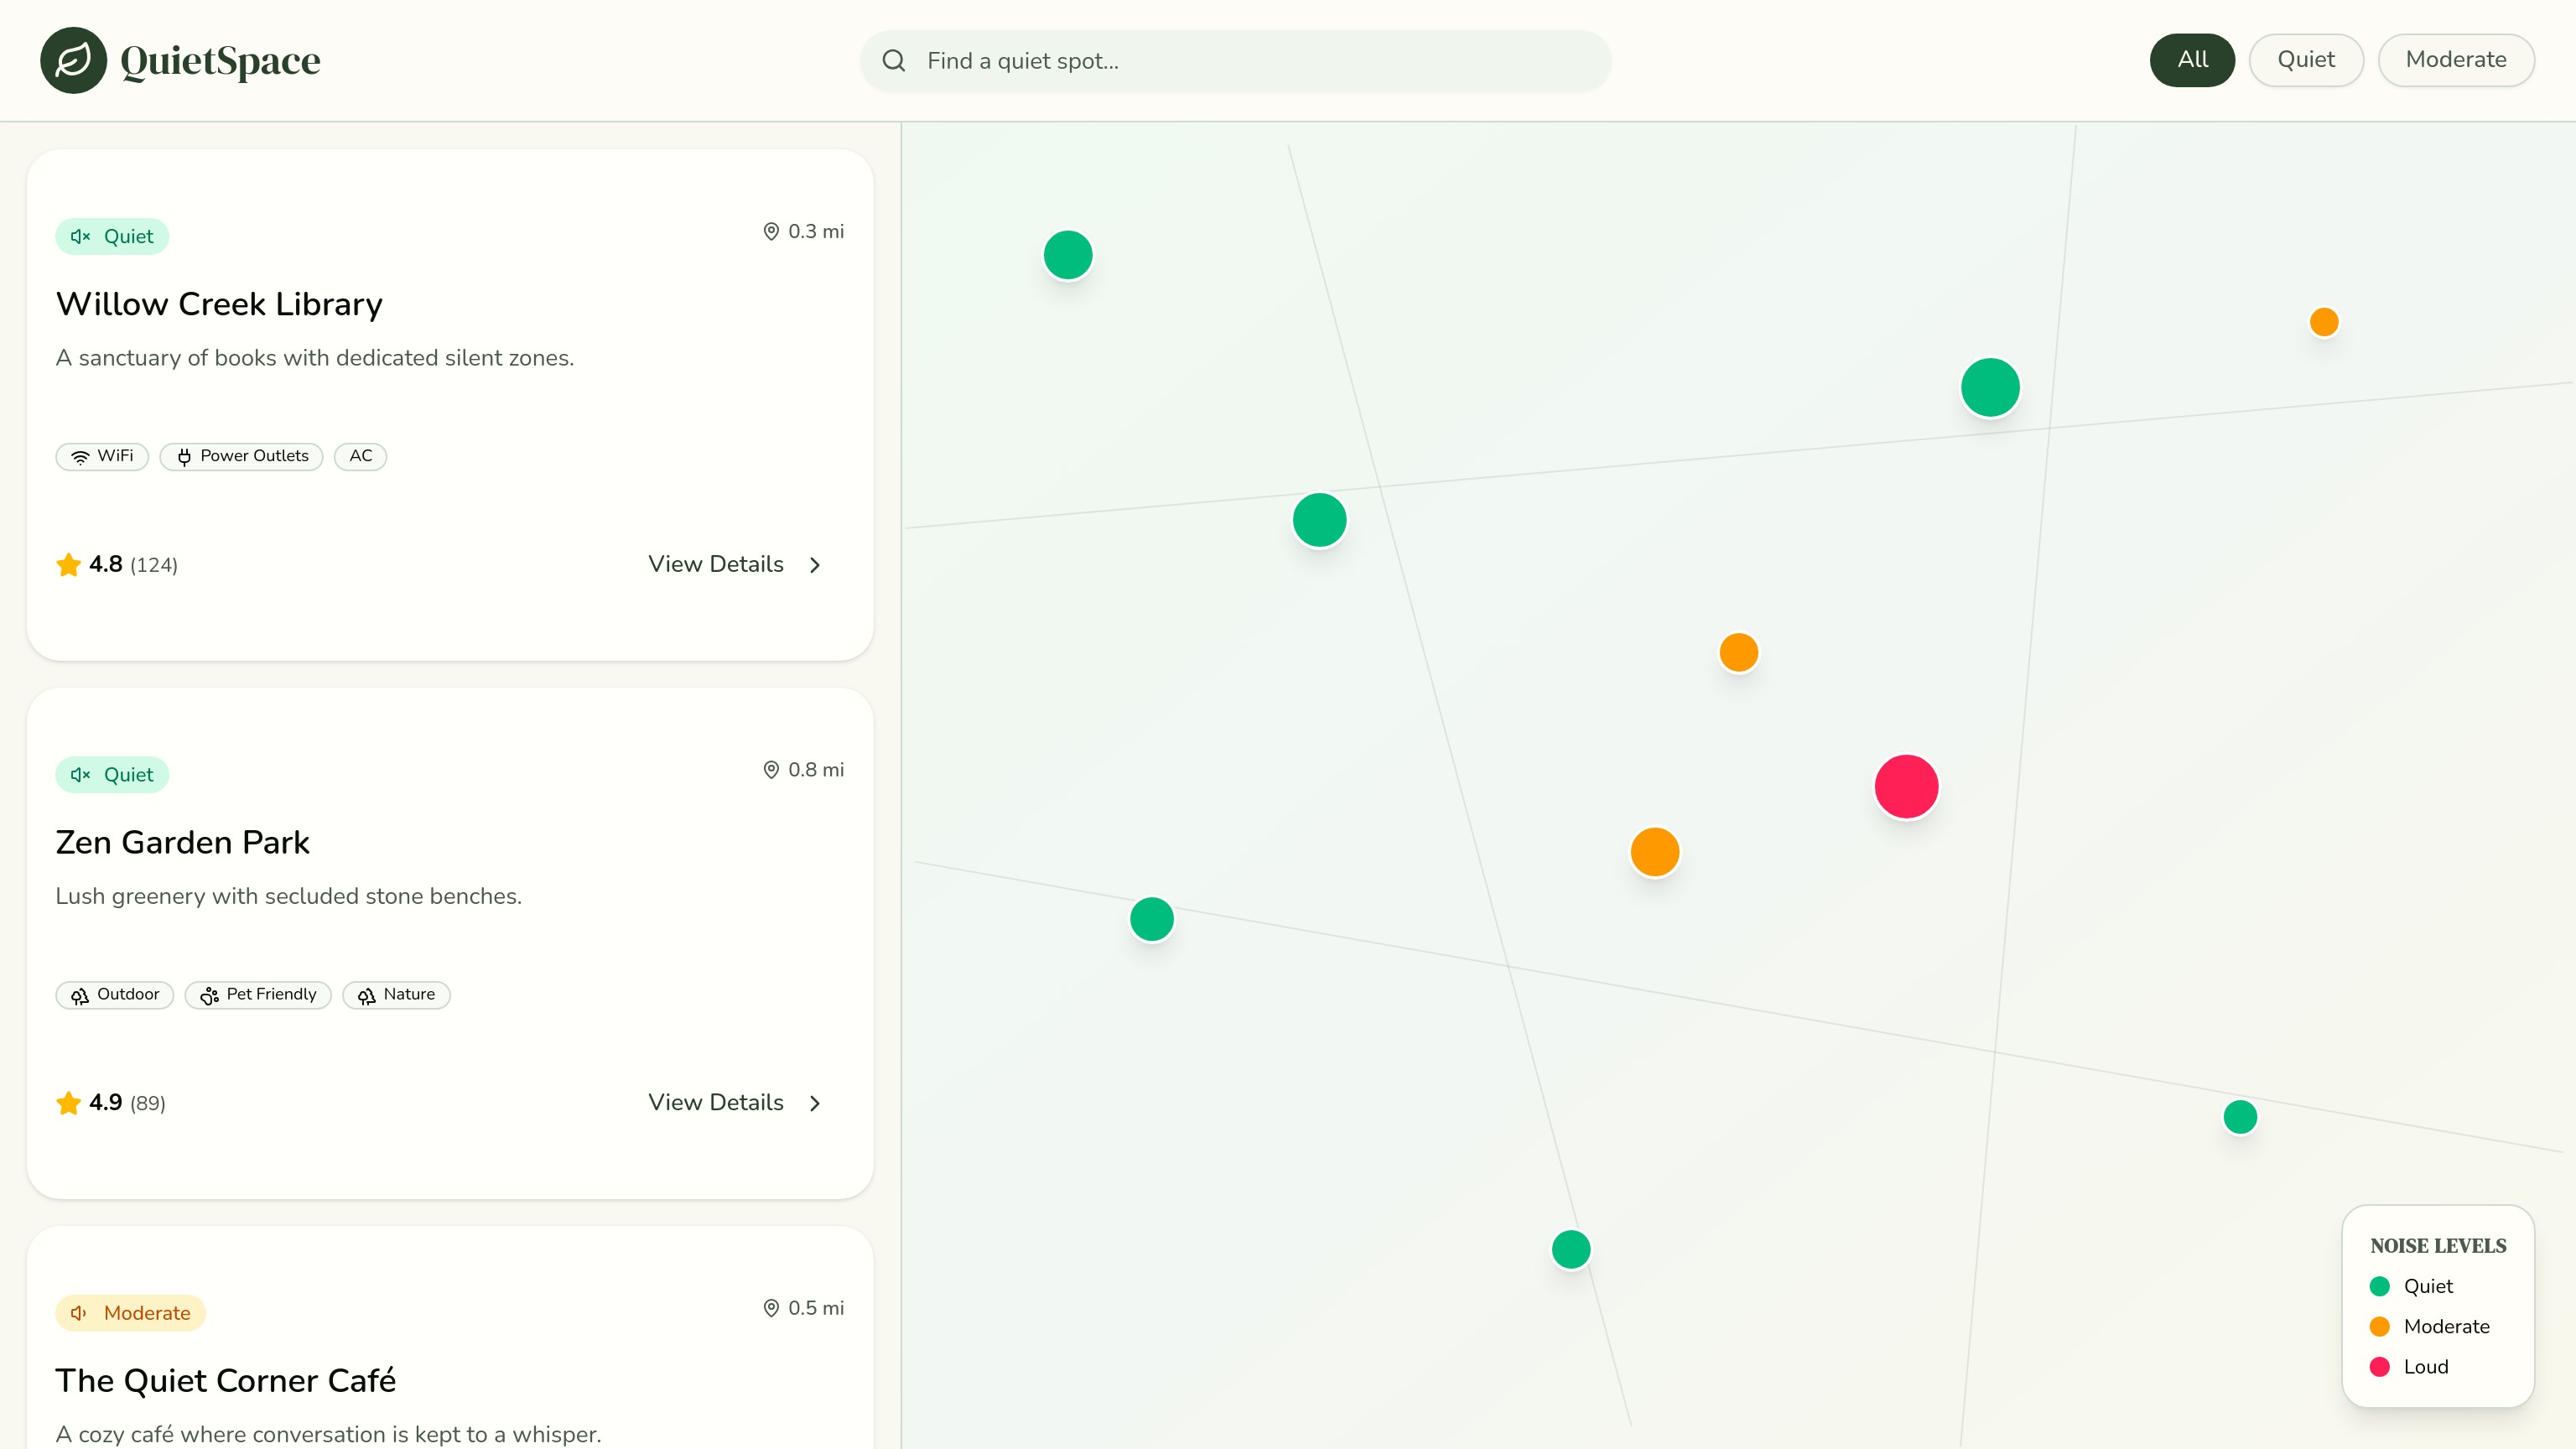Open the Willow Creek Library card title

tap(219, 304)
